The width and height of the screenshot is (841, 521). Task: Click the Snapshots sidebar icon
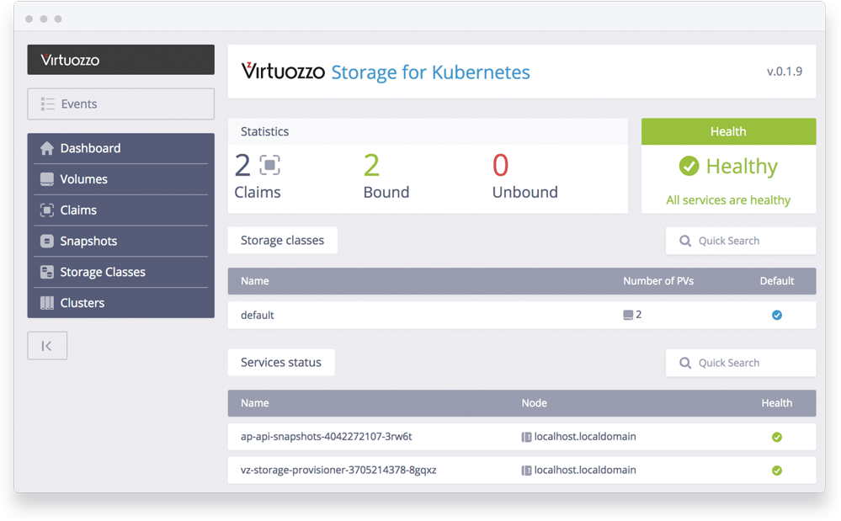tap(46, 242)
